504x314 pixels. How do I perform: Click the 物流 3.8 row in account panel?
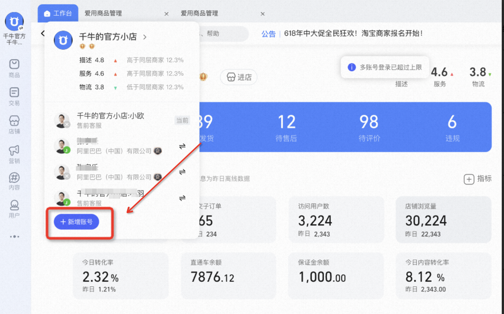click(x=131, y=87)
